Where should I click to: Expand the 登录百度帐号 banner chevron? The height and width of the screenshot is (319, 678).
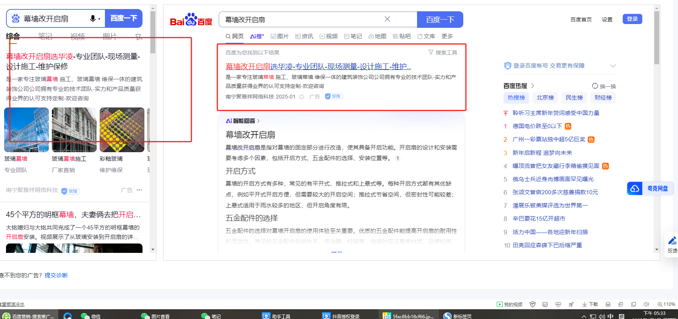613,66
